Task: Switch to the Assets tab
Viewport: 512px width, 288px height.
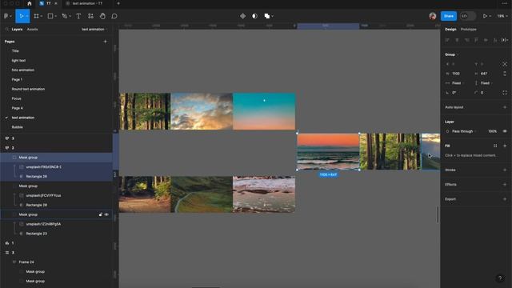Action: [x=32, y=30]
